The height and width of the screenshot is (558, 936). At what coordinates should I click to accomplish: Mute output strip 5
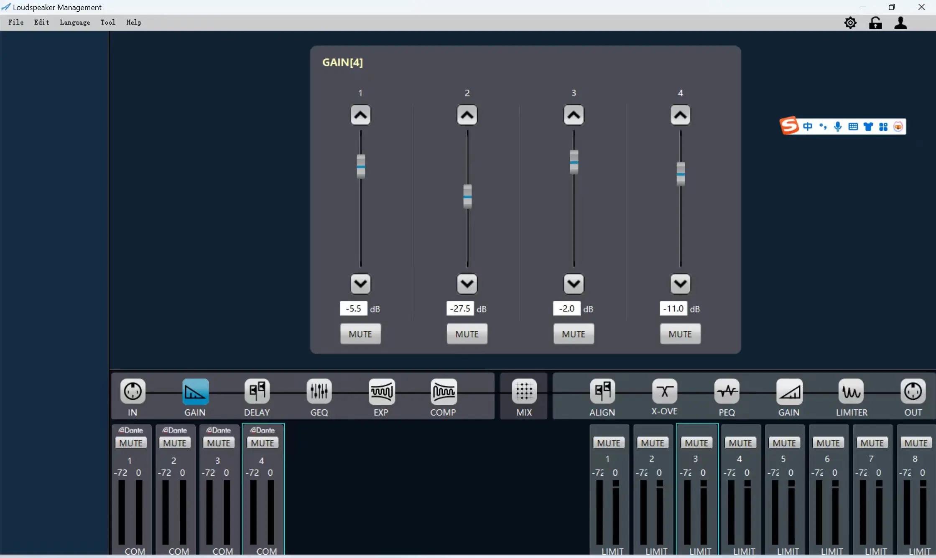point(784,443)
